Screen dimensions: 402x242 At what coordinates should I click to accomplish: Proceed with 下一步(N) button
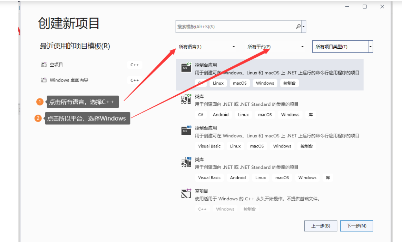(357, 226)
